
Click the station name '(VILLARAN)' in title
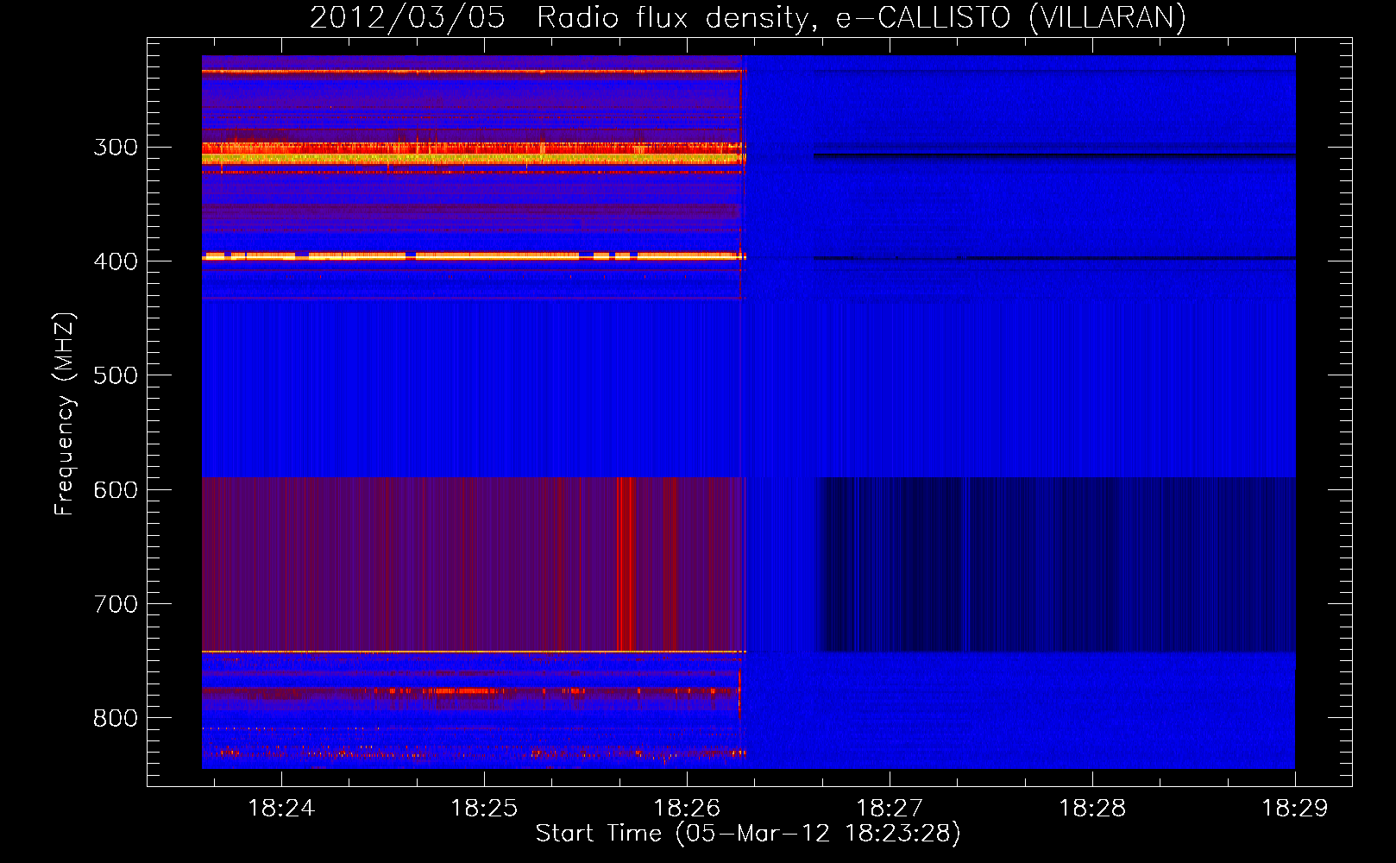tap(1107, 18)
